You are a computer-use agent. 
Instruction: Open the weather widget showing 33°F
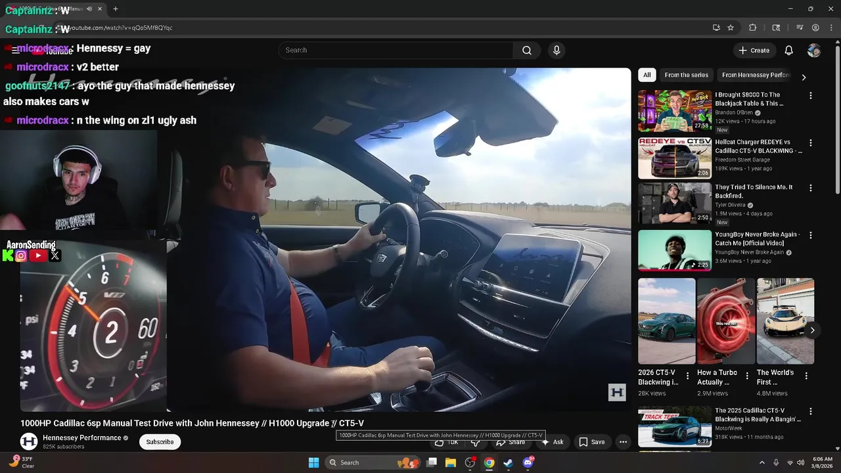pyautogui.click(x=21, y=462)
